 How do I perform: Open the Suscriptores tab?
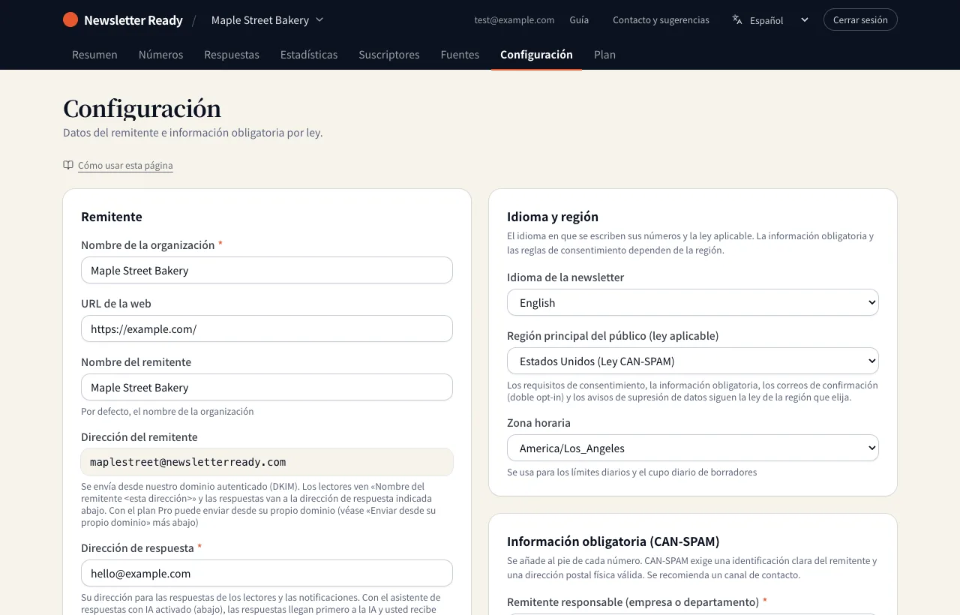click(x=389, y=55)
